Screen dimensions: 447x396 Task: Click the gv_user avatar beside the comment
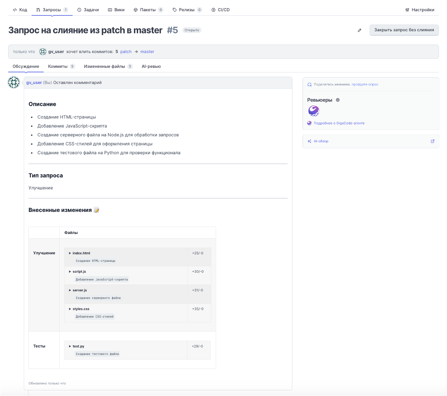[14, 83]
